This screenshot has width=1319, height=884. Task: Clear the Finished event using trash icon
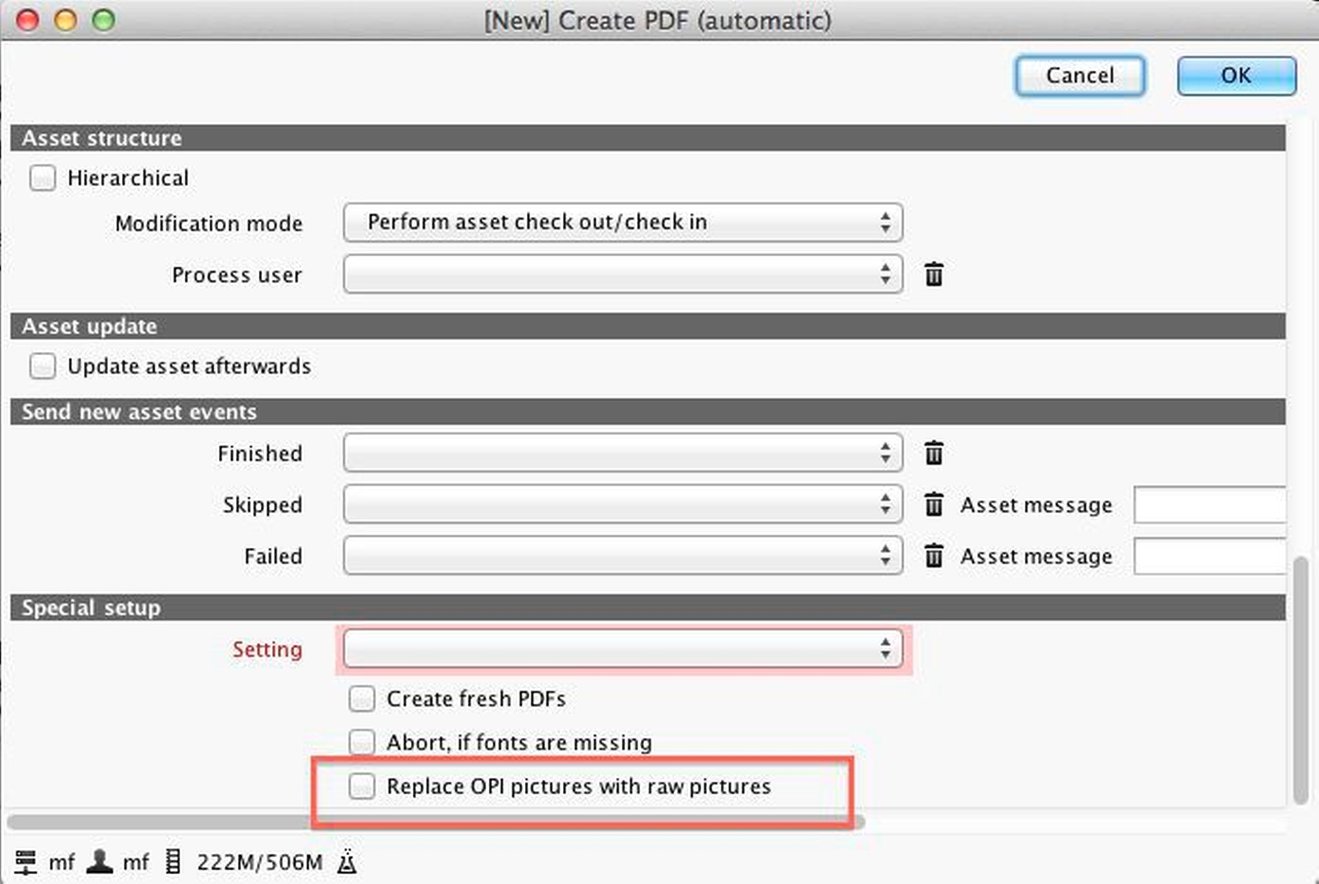pyautogui.click(x=933, y=453)
